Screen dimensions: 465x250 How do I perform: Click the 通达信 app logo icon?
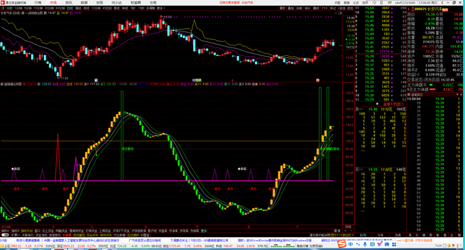point(3,3)
